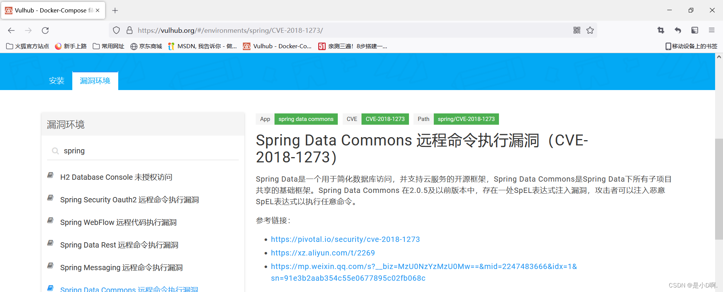Open 京东商城 bookmark
This screenshot has width=723, height=292.
[146, 46]
